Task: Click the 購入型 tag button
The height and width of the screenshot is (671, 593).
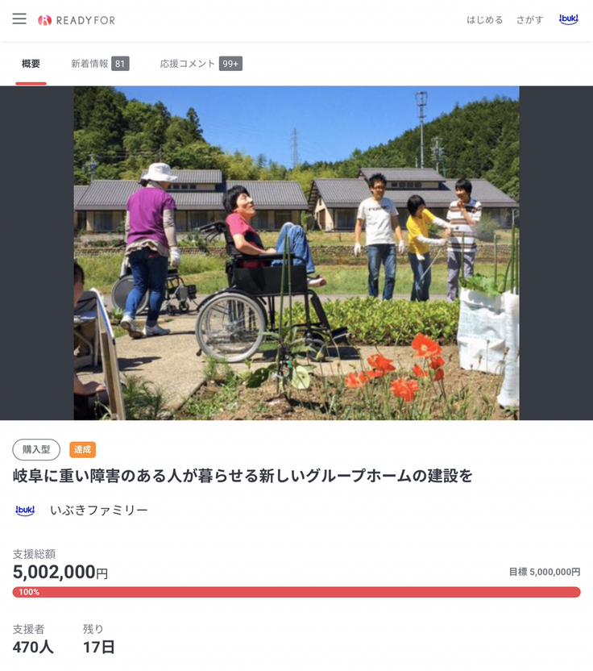Action: [x=36, y=449]
